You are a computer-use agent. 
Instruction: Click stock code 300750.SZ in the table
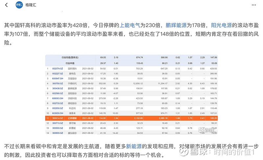point(58,84)
